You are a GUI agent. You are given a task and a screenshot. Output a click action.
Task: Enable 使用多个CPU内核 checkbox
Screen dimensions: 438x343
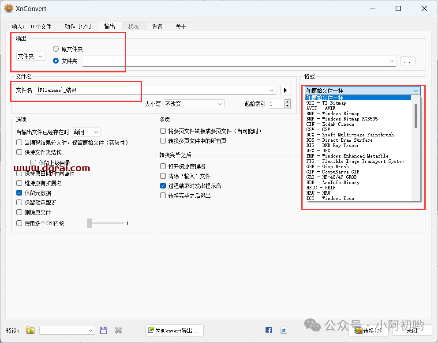[x=19, y=223]
